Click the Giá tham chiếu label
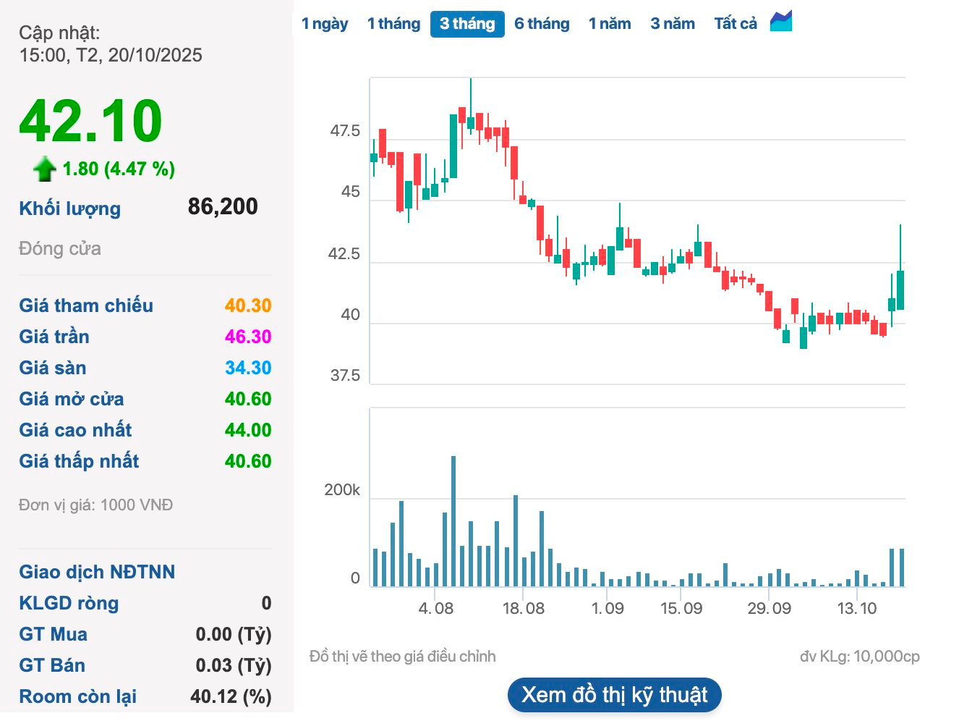Image resolution: width=959 pixels, height=721 pixels. pos(86,305)
